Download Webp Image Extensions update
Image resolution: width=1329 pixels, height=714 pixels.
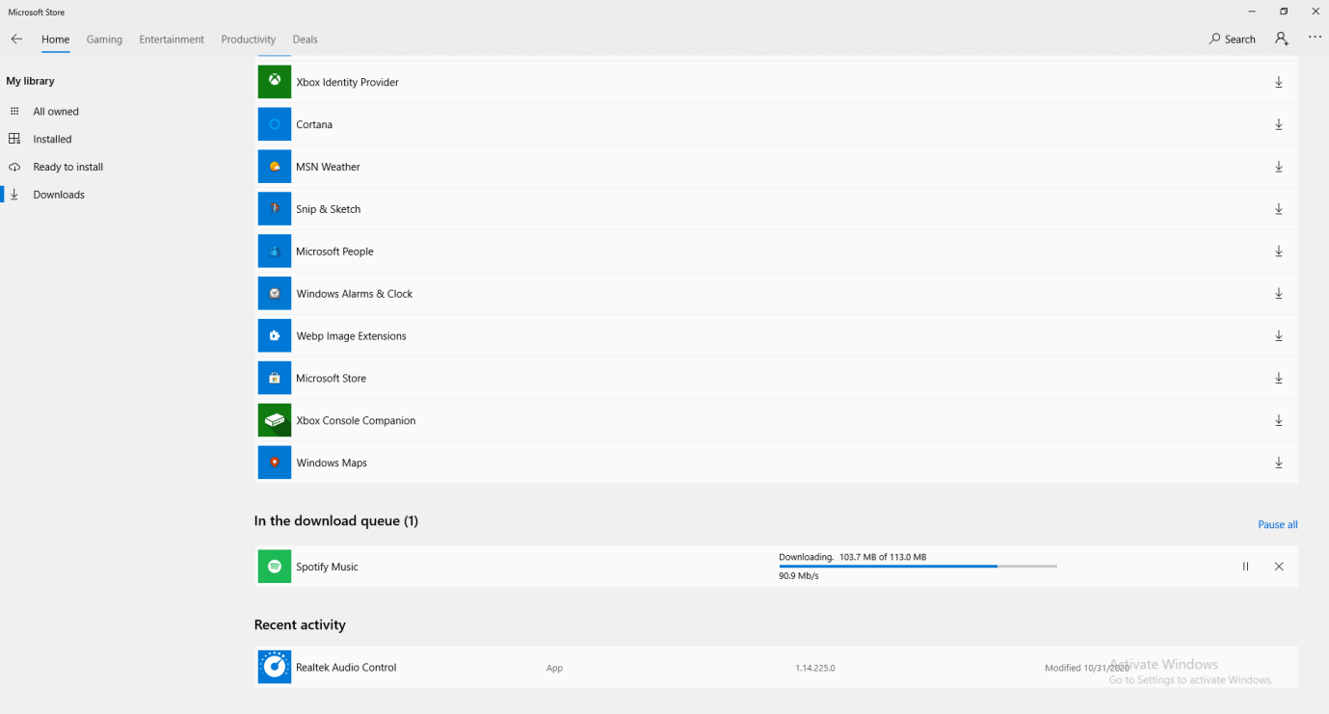1279,336
